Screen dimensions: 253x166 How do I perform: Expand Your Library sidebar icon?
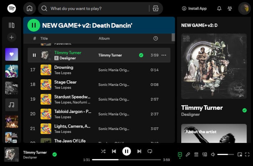pyautogui.click(x=12, y=25)
